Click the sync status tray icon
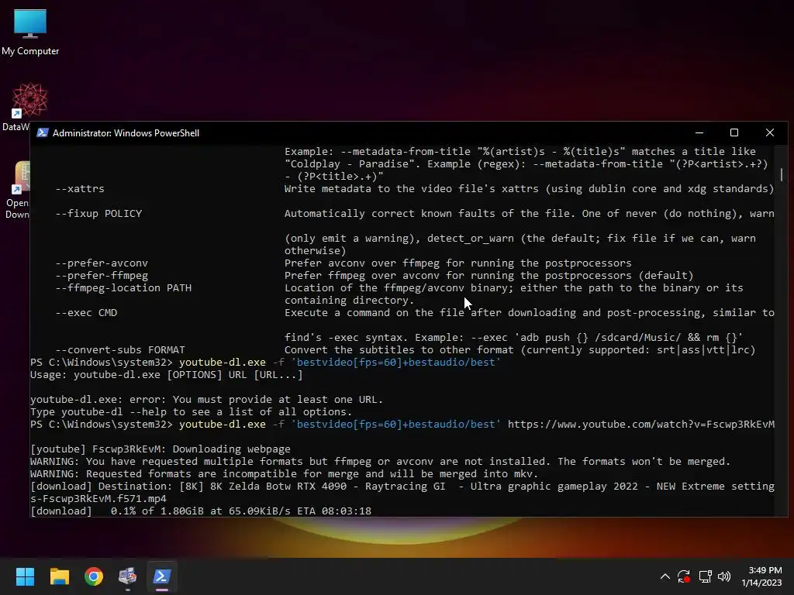The height and width of the screenshot is (595, 794). tap(684, 576)
